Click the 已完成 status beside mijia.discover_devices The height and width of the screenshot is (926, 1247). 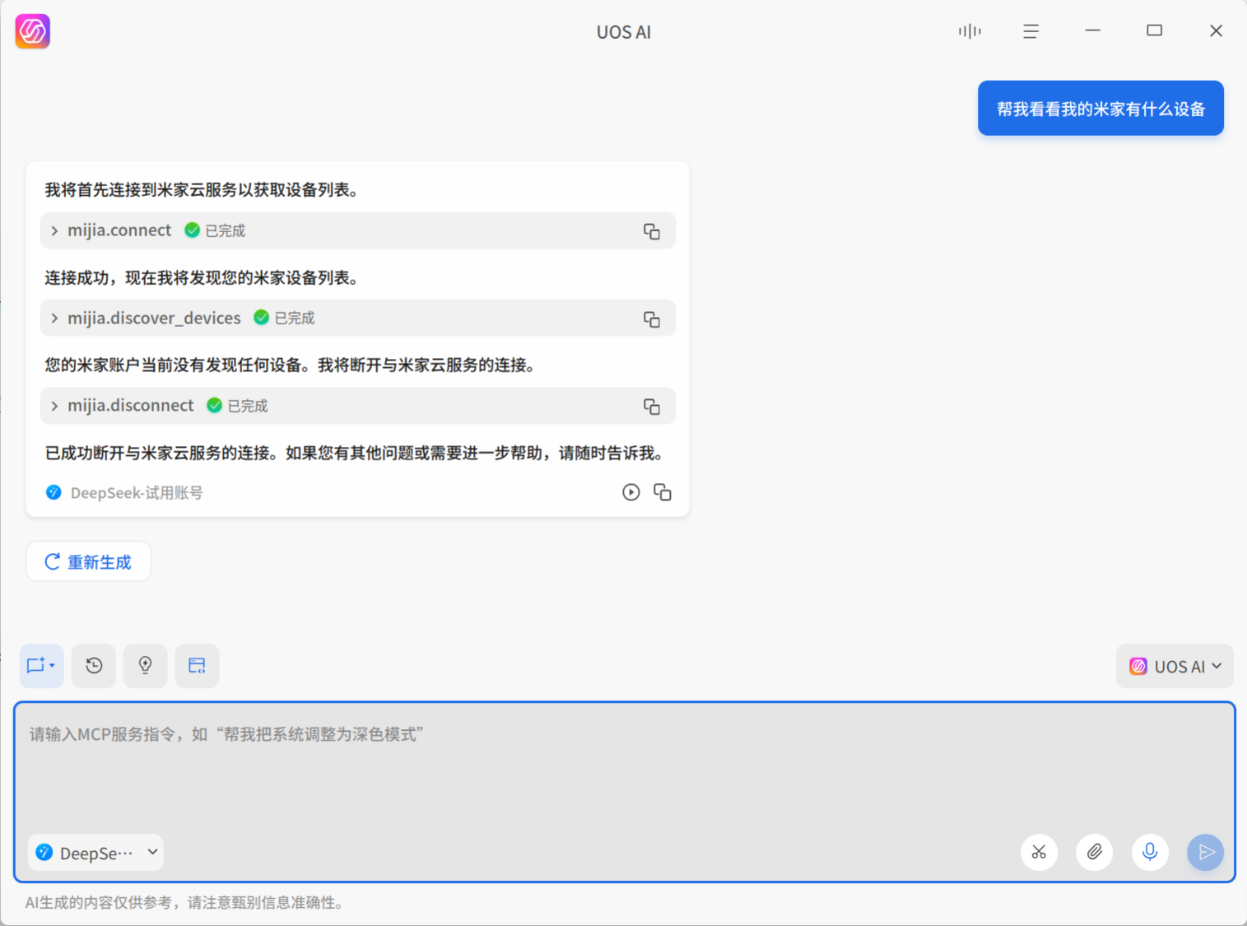285,318
